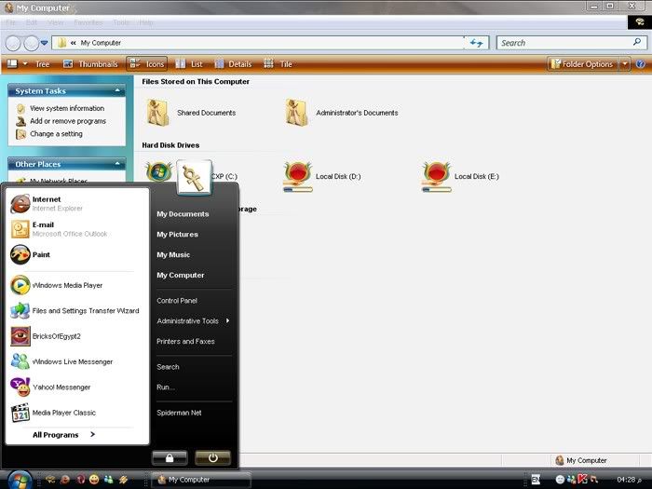
Task: Expand All Programs list
Action: click(x=64, y=435)
